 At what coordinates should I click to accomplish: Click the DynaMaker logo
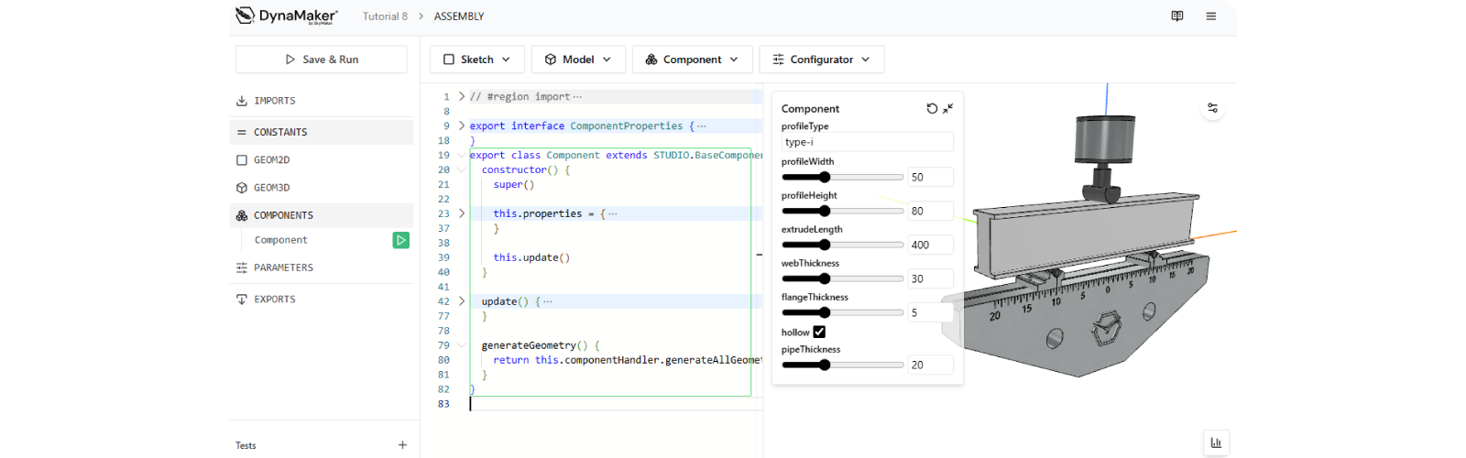(x=287, y=16)
